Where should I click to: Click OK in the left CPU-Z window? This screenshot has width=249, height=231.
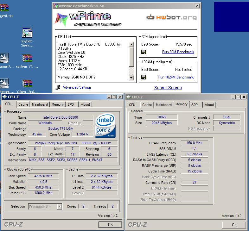[110, 224]
